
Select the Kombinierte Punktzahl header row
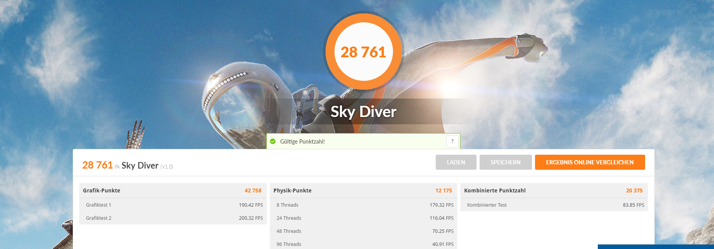[554, 191]
